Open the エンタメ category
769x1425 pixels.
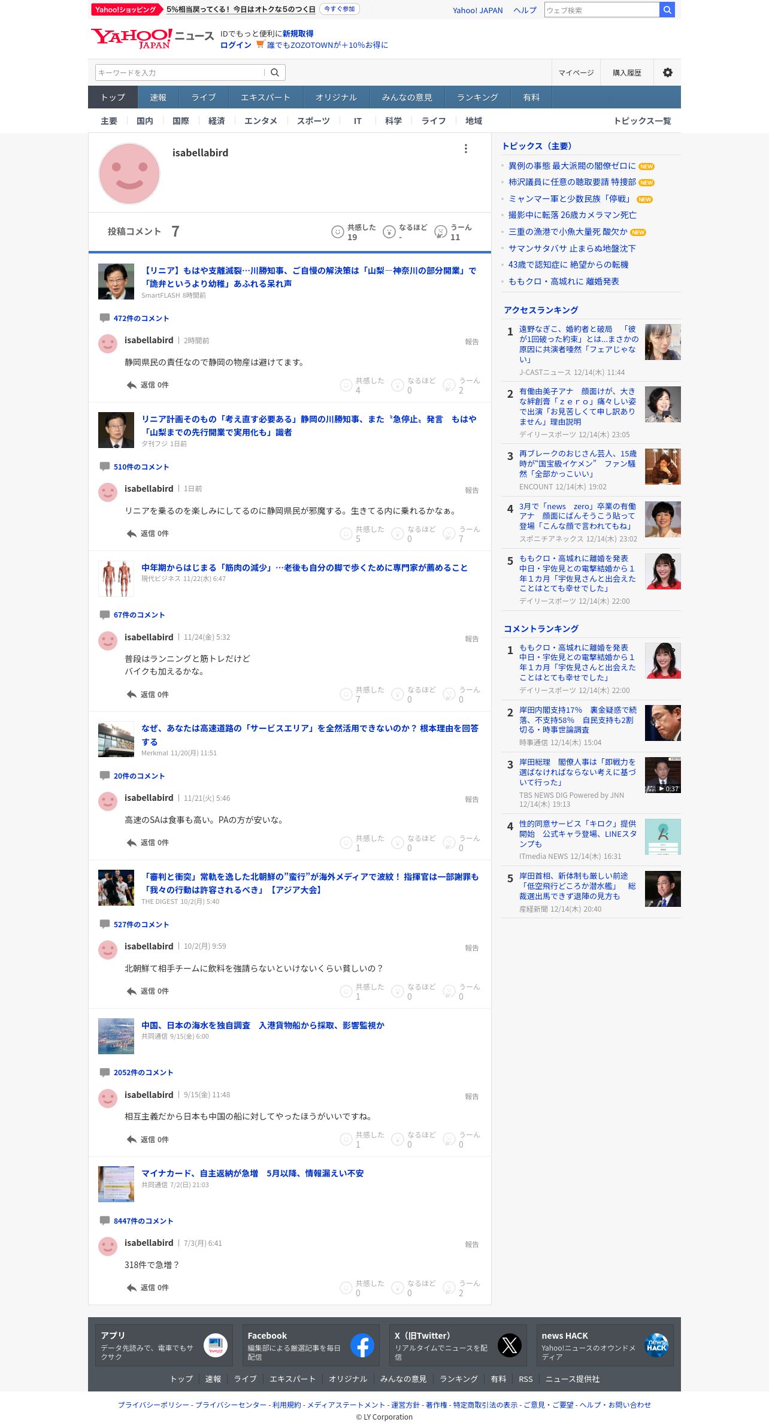(261, 121)
